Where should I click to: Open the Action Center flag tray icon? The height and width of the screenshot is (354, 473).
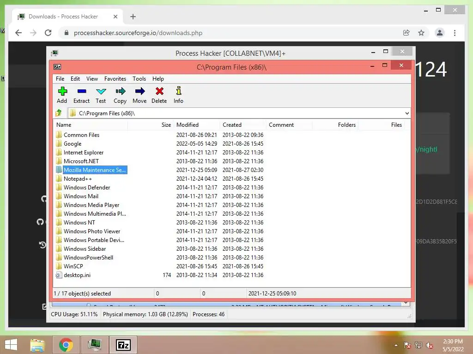point(407,346)
